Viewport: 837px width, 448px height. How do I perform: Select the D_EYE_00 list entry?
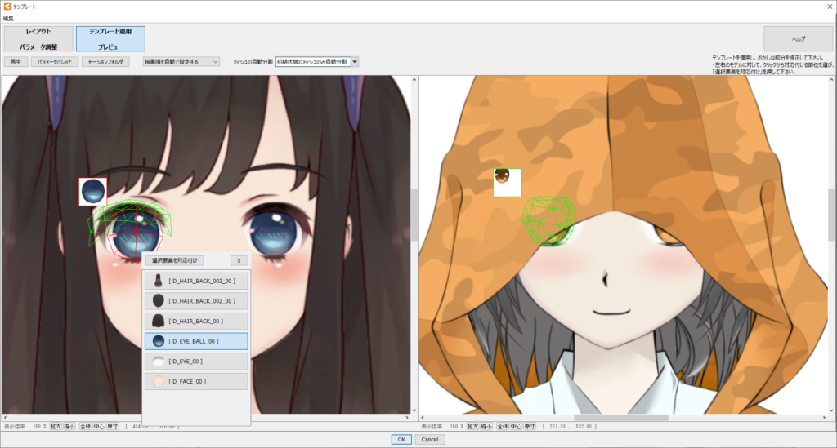[x=196, y=362]
